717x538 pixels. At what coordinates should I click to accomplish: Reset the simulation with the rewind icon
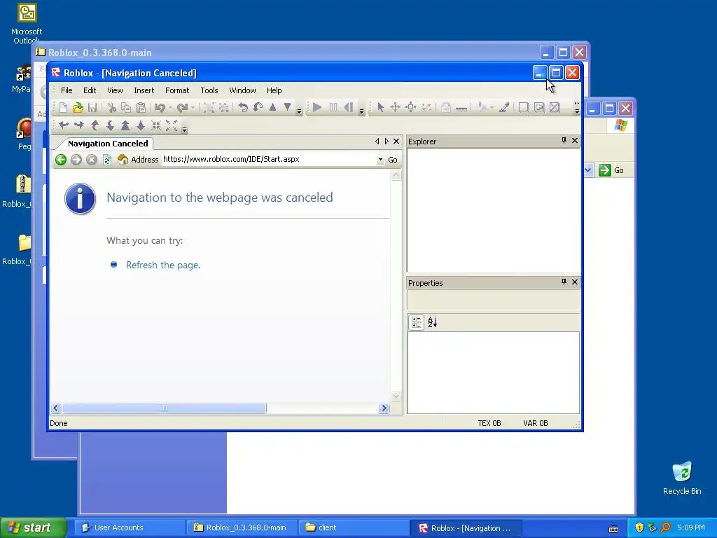[349, 107]
